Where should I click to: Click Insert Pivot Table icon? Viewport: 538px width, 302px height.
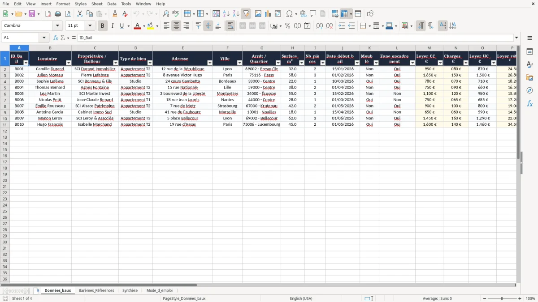tap(278, 14)
